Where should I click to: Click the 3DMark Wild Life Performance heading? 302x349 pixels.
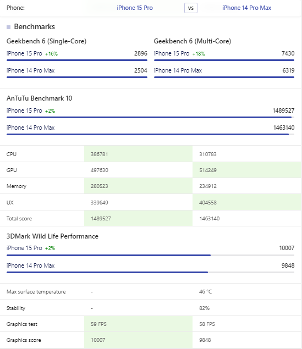pos(52,236)
